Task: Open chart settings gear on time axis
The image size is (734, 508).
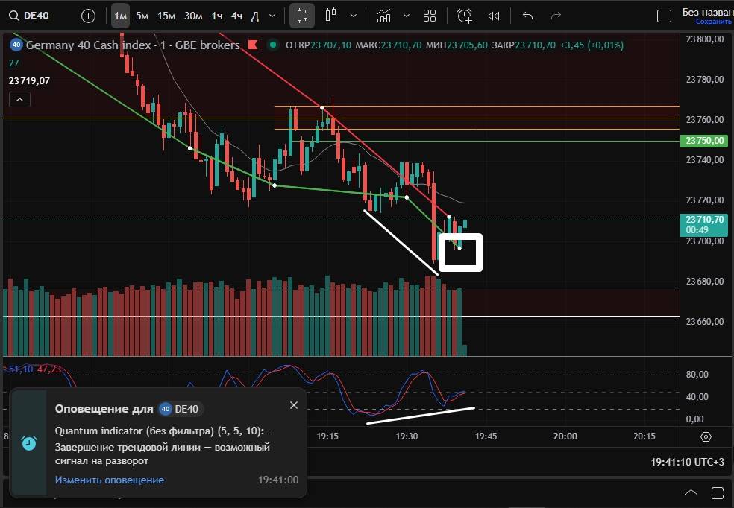Action: [x=706, y=436]
